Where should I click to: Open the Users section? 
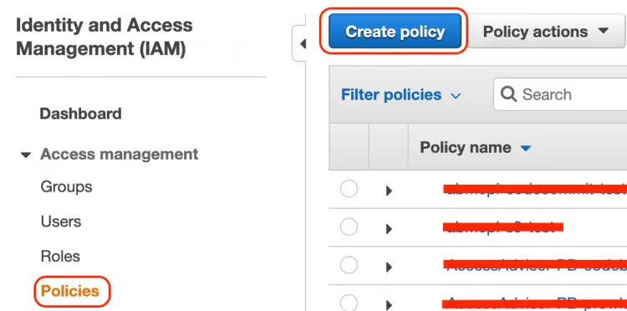pyautogui.click(x=61, y=222)
